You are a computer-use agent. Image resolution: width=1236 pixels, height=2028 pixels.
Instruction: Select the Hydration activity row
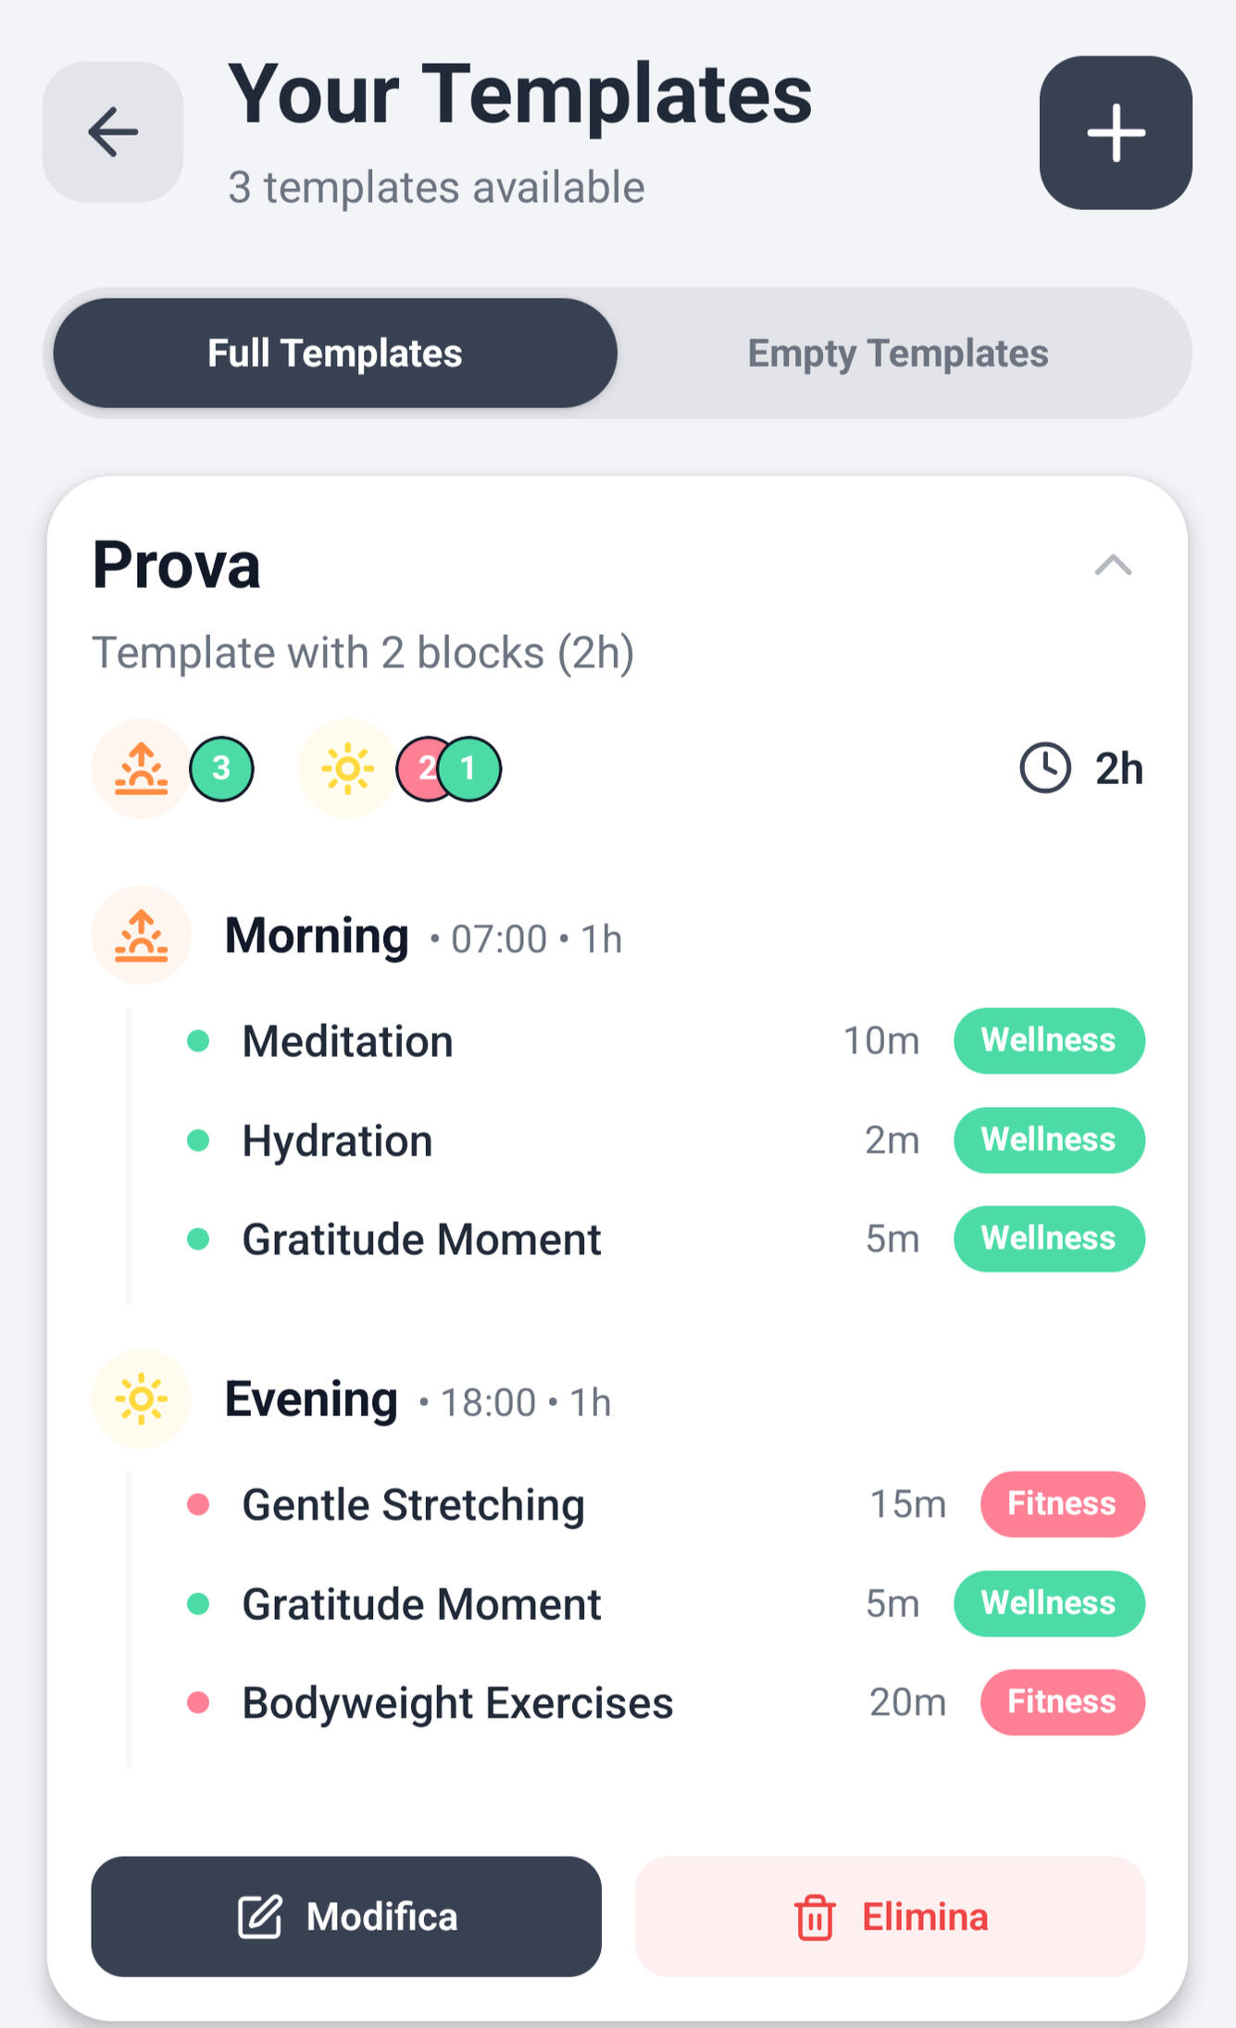337,1140
